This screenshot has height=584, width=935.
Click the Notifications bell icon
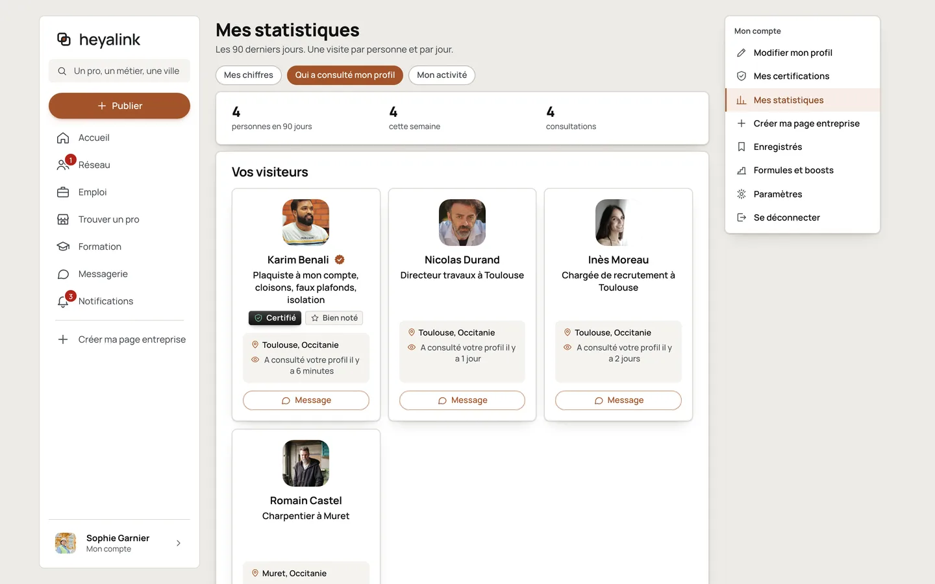63,302
